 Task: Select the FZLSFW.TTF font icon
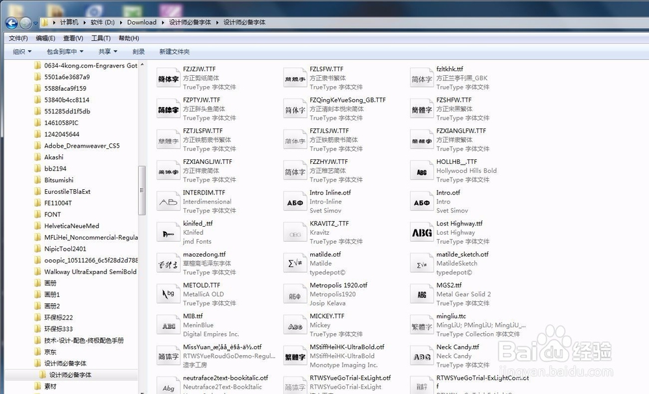[295, 78]
